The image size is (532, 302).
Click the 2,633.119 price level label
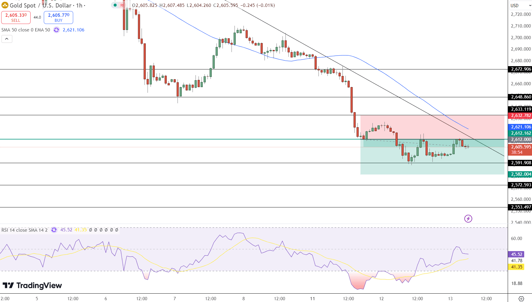(520, 109)
